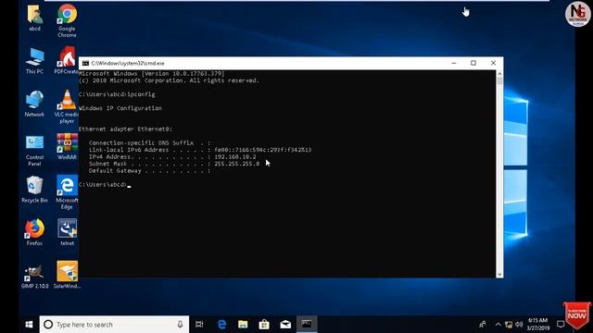Viewport: 593px width, 333px height.
Task: Open File Explorer from the taskbar
Action: point(243,325)
